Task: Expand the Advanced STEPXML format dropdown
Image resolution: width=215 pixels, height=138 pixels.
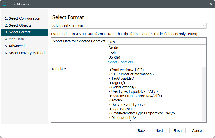Action: [x=129, y=26]
